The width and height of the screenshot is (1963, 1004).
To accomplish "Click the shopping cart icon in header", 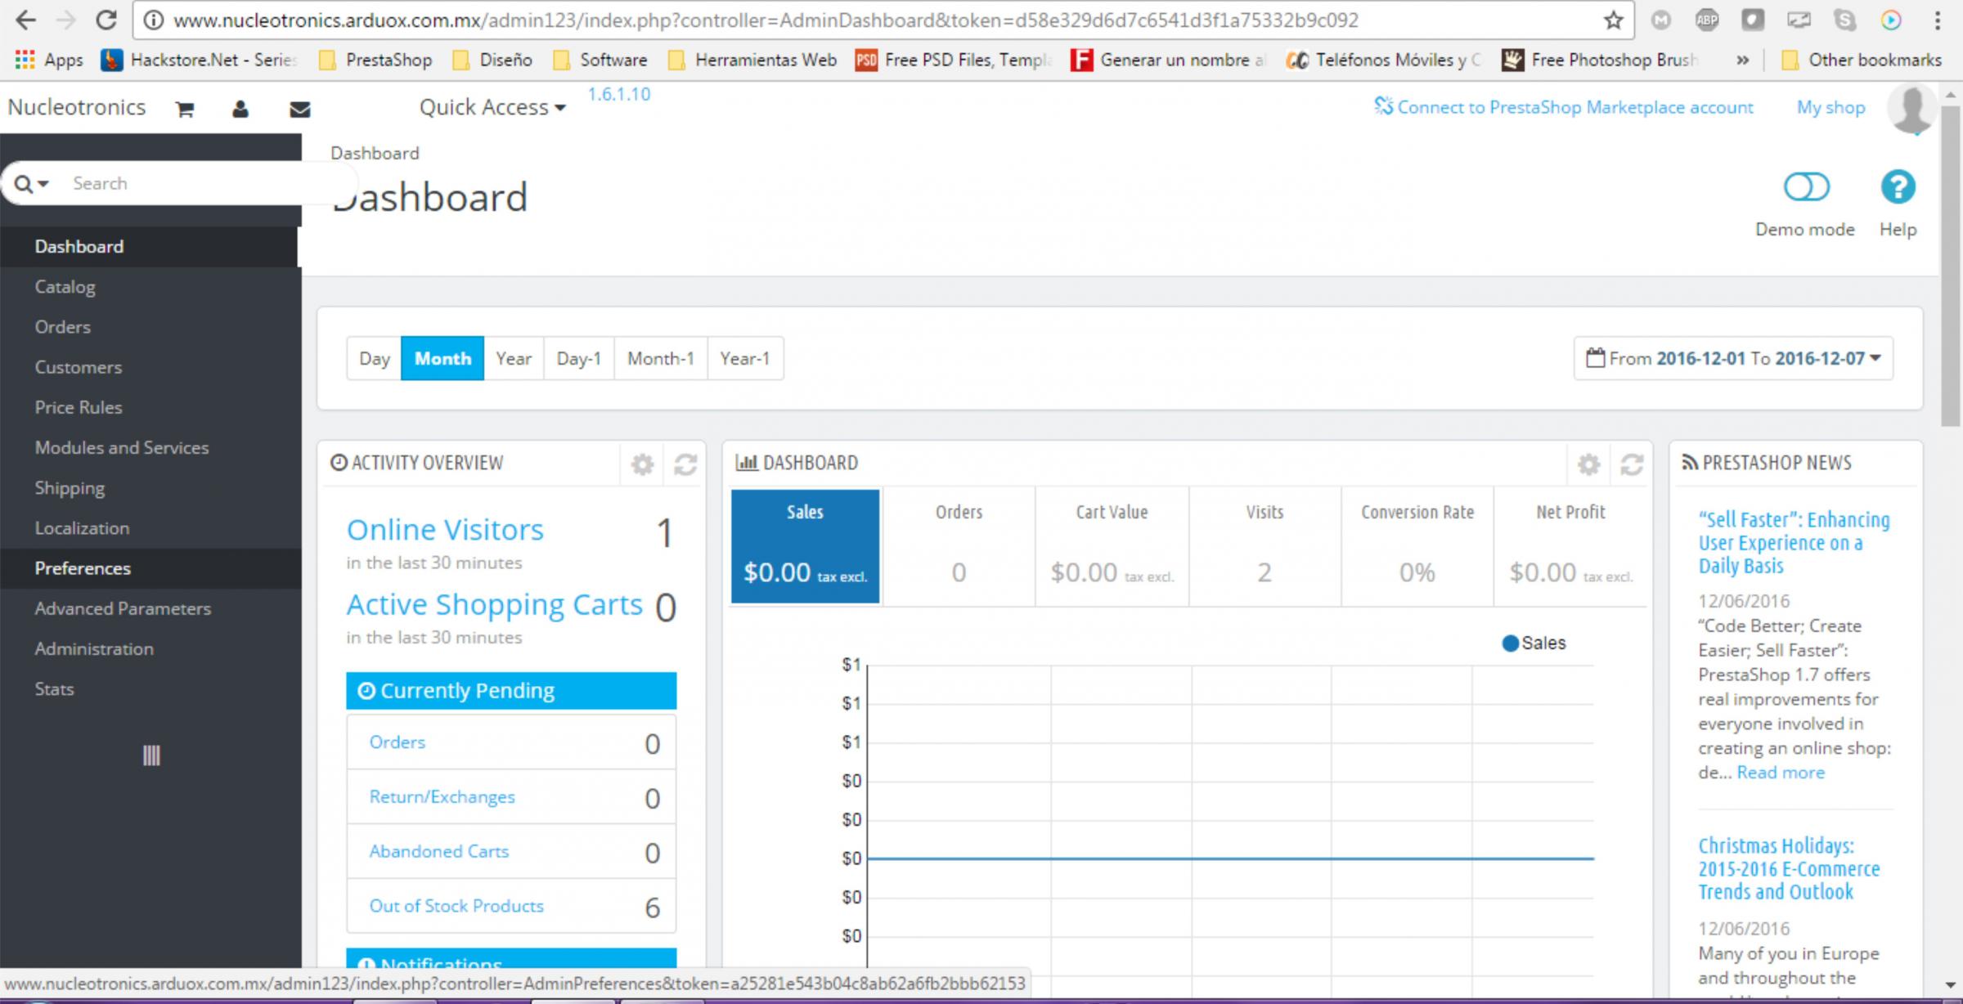I will pyautogui.click(x=185, y=109).
